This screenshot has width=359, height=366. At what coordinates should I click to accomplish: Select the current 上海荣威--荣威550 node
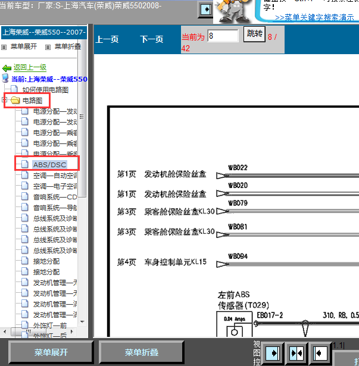pos(49,79)
